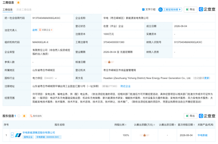Sort by 认缴出资日期 column header

pos(167,125)
